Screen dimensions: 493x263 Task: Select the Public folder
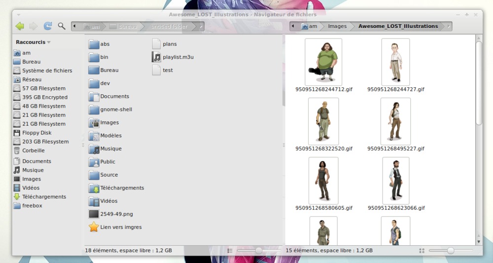(102, 162)
